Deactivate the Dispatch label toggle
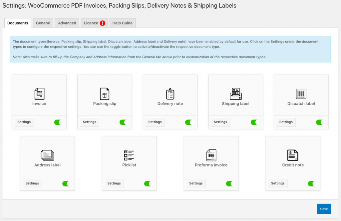Viewport: 341px width, 221px height. click(x=321, y=122)
